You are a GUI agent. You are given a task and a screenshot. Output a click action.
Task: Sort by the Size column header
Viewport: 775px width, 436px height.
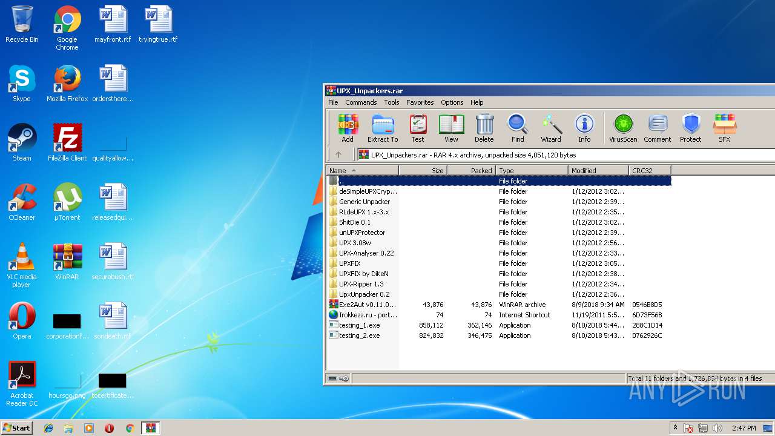pos(423,171)
